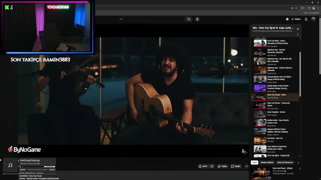Click the Paylaş share button
Viewport: 321px width, 180px height.
222,166
